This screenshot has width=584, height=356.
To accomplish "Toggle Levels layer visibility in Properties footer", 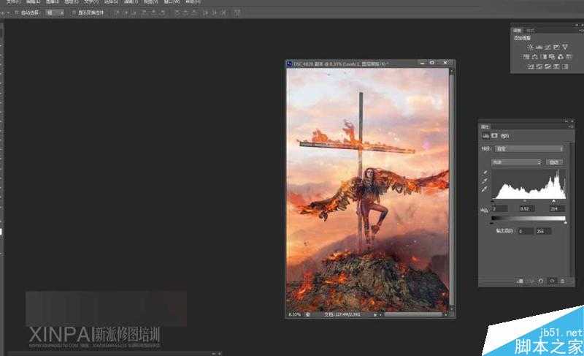I will pyautogui.click(x=553, y=281).
